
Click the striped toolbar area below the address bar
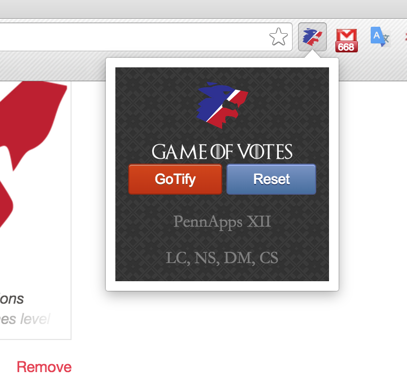click(x=52, y=66)
